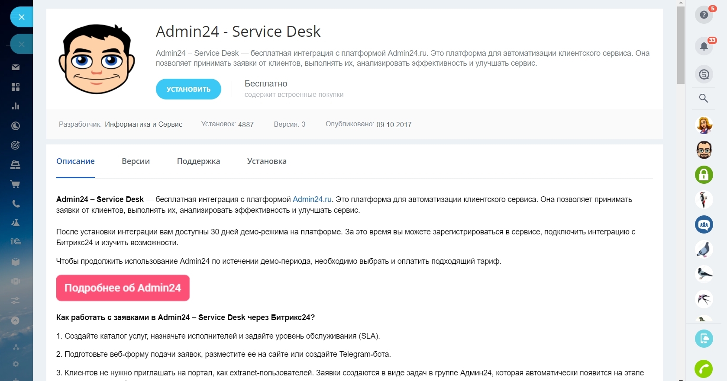Screen dimensions: 727x381
Task: Open the clock time tracking icon
Action: tap(16, 126)
